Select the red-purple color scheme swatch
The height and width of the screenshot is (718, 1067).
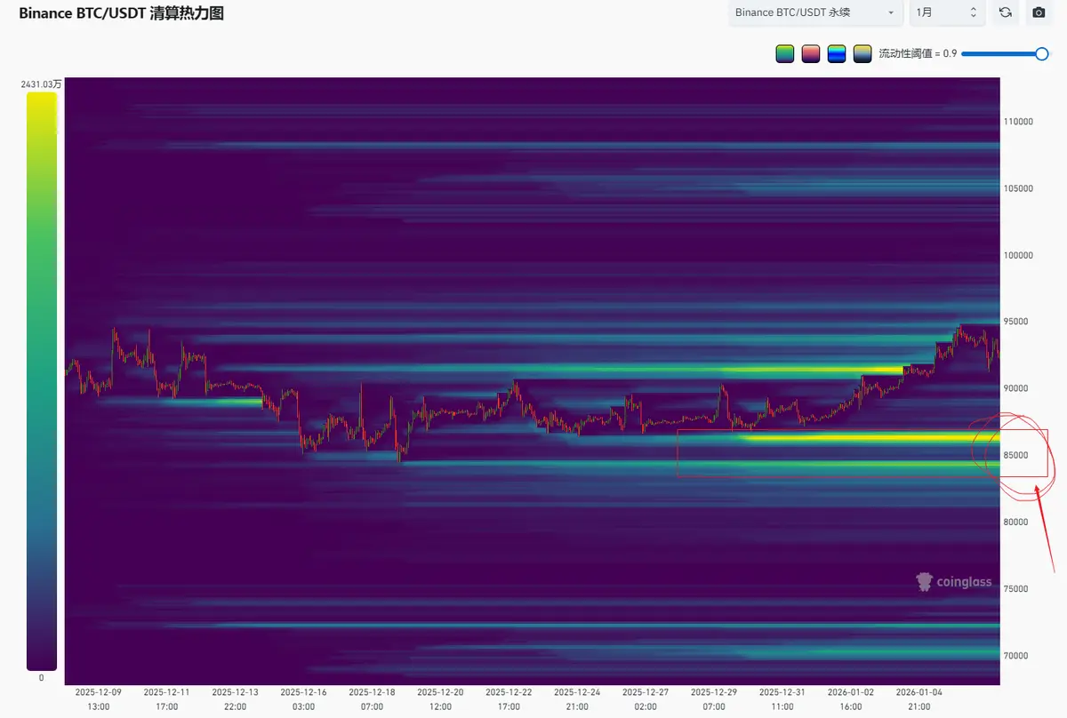coord(810,54)
